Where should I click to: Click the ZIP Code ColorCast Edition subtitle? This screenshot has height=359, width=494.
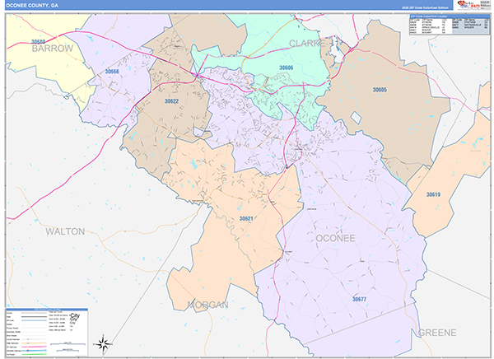[x=425, y=7]
